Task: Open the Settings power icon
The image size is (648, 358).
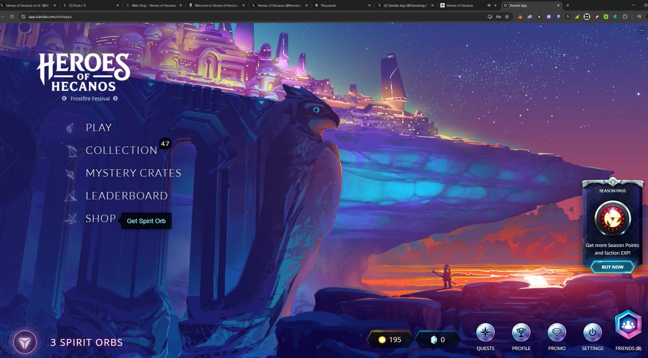Action: tap(592, 333)
